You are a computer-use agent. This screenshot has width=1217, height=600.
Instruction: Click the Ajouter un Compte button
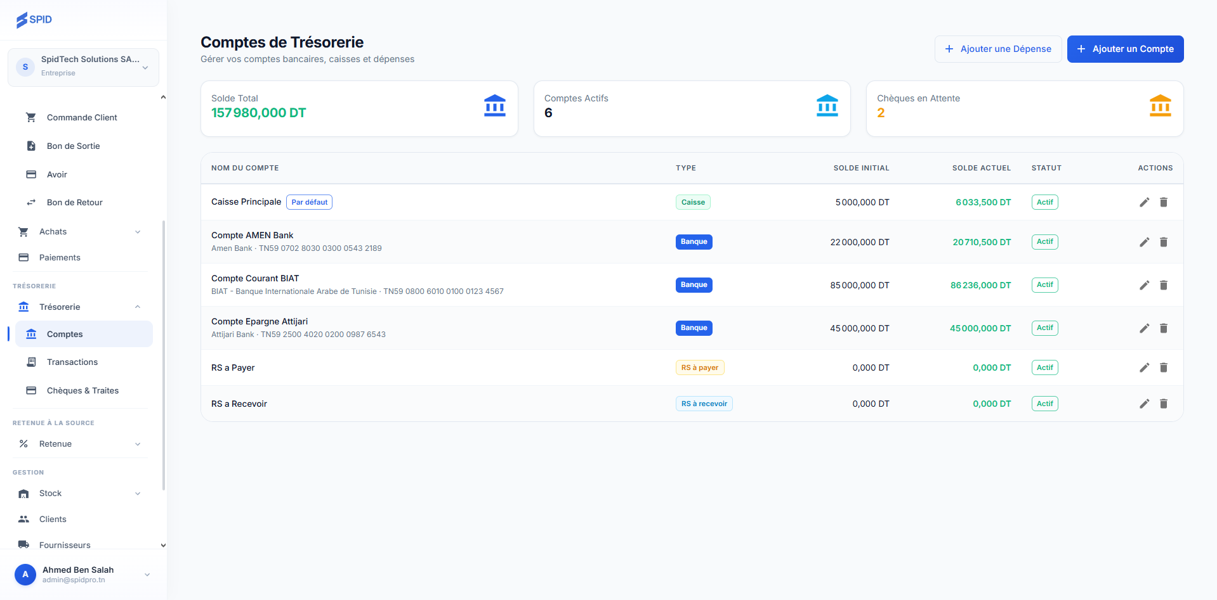1124,49
